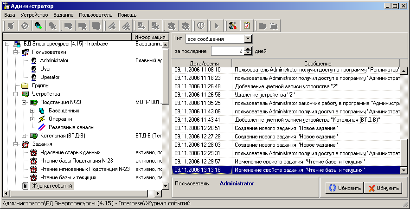Click the Сообщение column header
Screen dimensions: 410x209
[316, 63]
